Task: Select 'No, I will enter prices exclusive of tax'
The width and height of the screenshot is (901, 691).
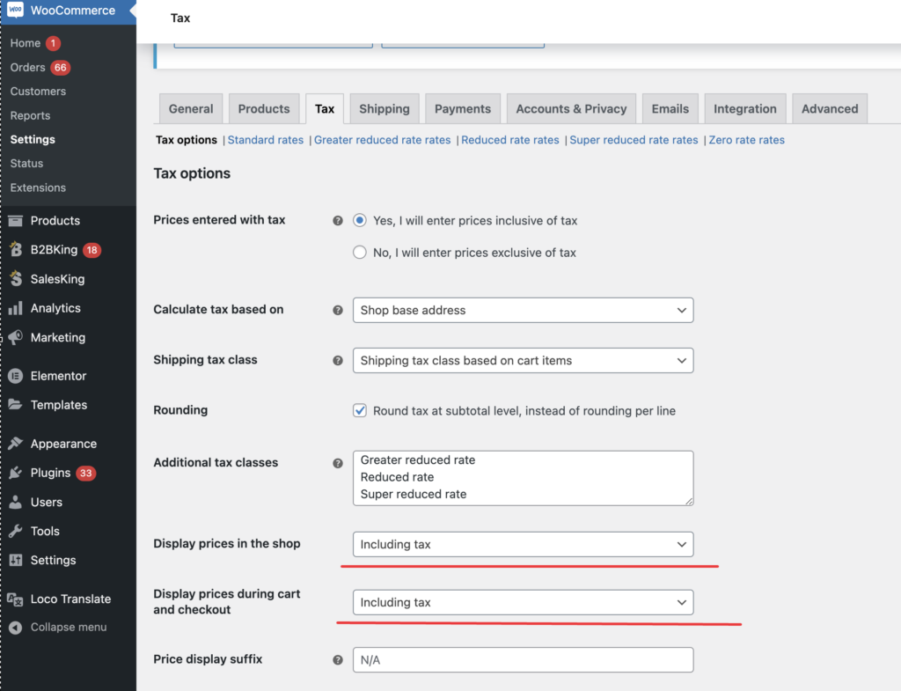Action: 360,253
